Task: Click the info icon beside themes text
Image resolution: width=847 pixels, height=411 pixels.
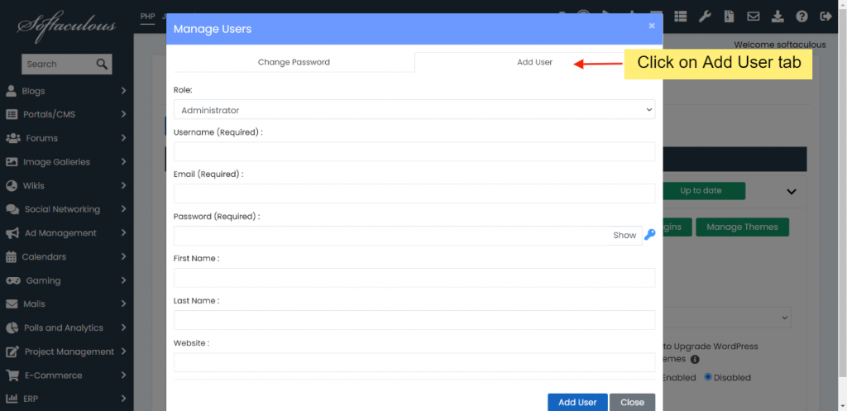Action: (695, 359)
